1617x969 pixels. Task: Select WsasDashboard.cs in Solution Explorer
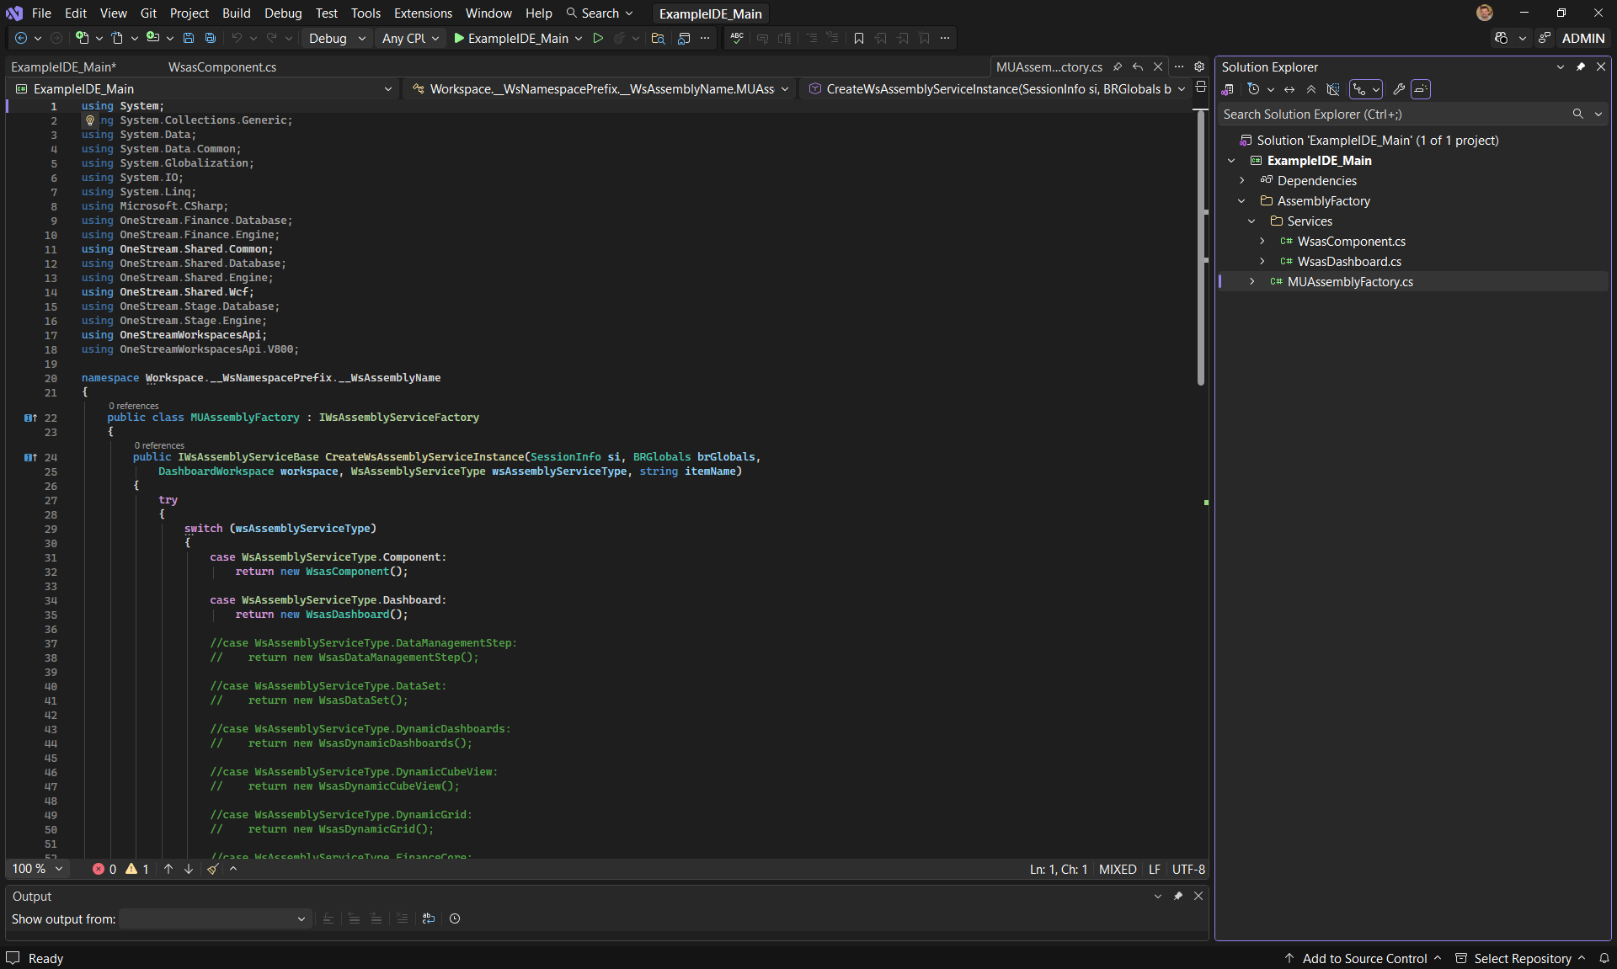tap(1349, 262)
